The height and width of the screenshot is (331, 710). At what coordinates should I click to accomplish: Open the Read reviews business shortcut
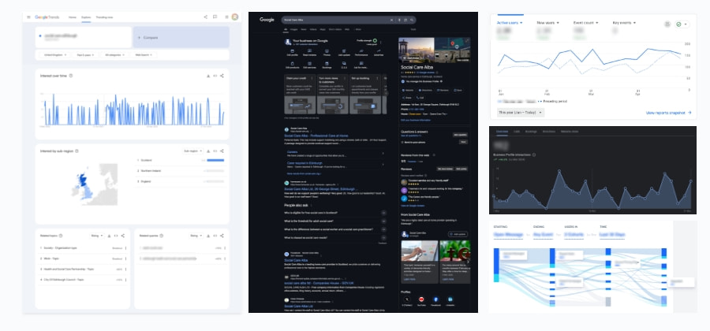tap(309, 53)
